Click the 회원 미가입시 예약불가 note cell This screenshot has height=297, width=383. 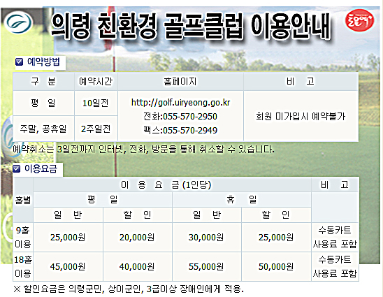coord(301,116)
